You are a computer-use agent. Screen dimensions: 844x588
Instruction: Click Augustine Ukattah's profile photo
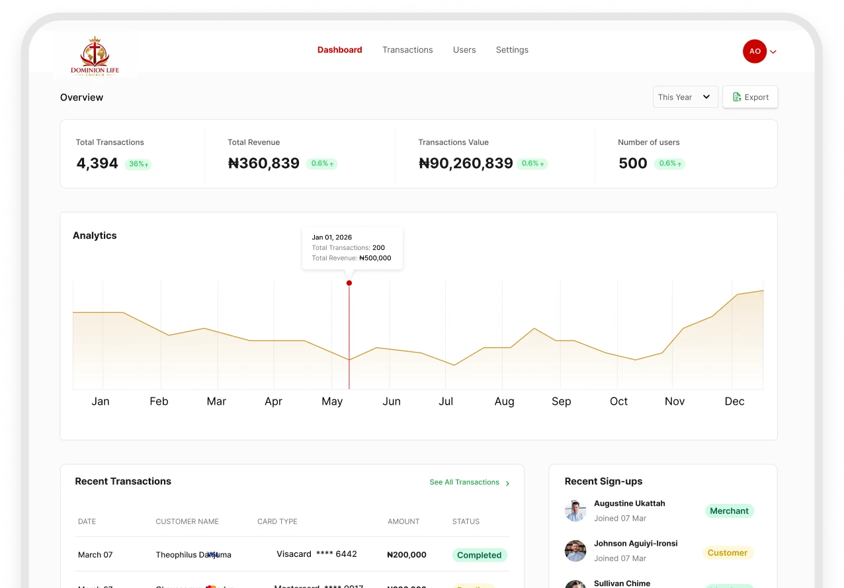tap(575, 511)
